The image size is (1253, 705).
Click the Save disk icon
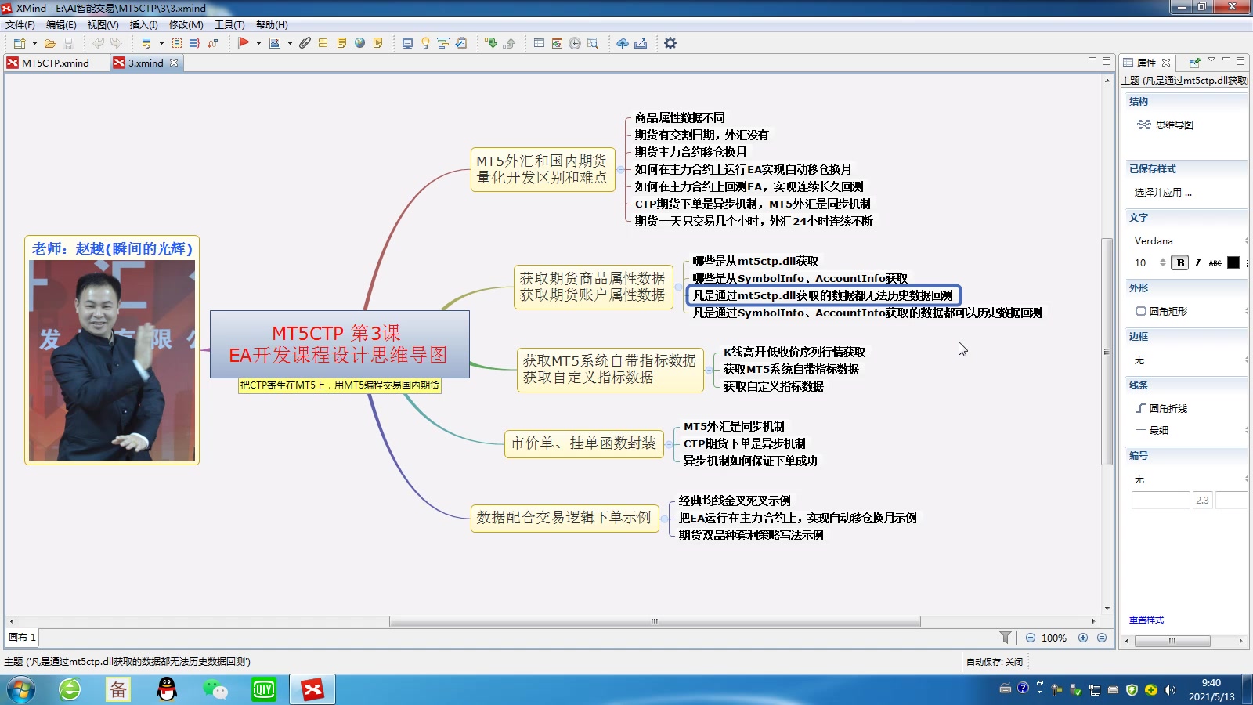pos(68,43)
